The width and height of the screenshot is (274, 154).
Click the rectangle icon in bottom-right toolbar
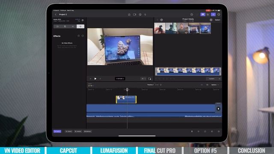(205, 131)
